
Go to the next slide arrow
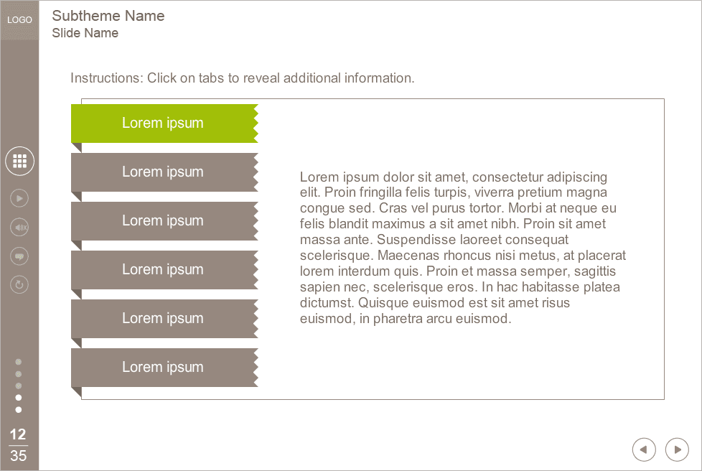[x=677, y=449]
